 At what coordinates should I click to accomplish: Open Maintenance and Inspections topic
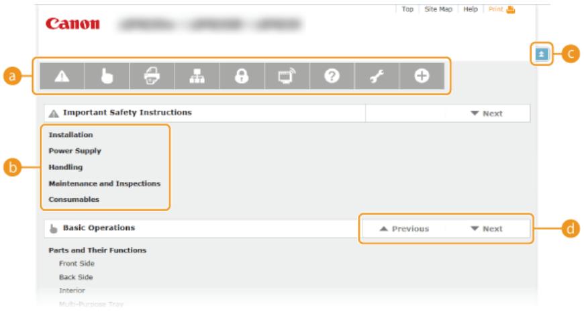pyautogui.click(x=105, y=184)
